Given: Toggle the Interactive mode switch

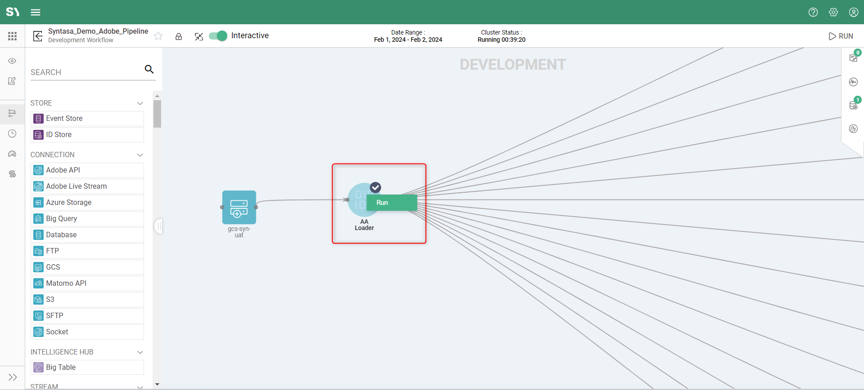Looking at the screenshot, I should tap(218, 36).
